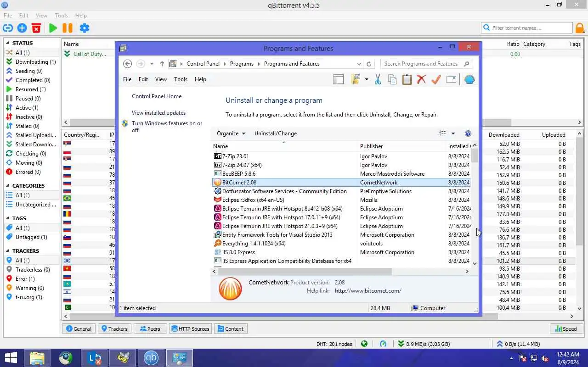This screenshot has width=588, height=367.
Task: Click the E-mail envelope icon in Explorer toolbar
Action: 451,79
